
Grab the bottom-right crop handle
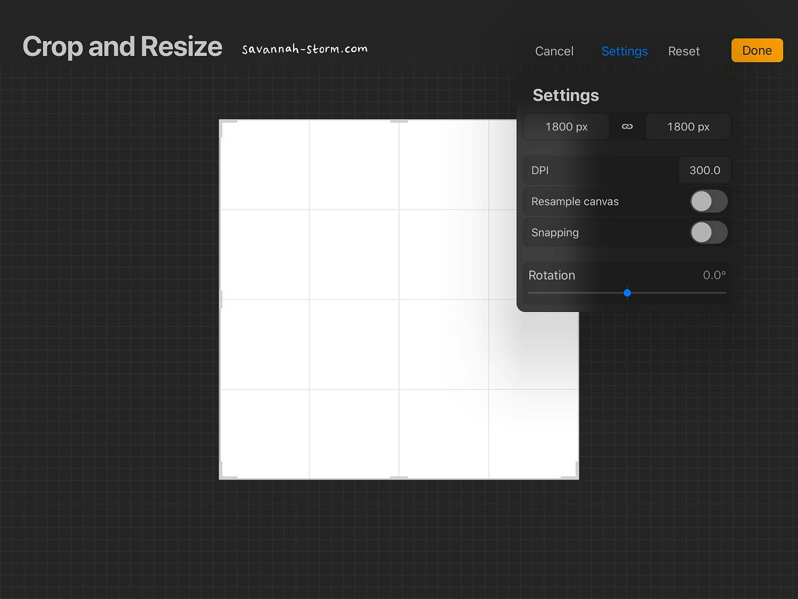(x=575, y=476)
